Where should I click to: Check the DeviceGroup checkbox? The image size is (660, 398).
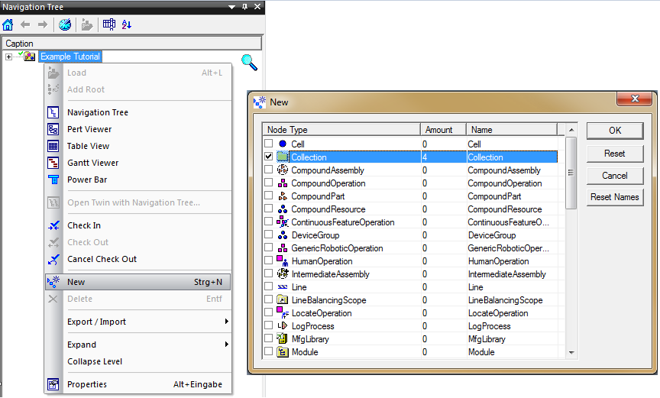click(x=269, y=235)
